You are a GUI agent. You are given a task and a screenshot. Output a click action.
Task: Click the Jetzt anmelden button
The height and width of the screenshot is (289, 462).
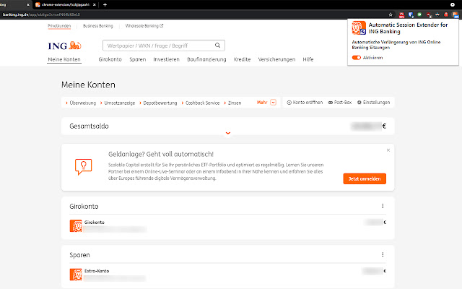(365, 178)
